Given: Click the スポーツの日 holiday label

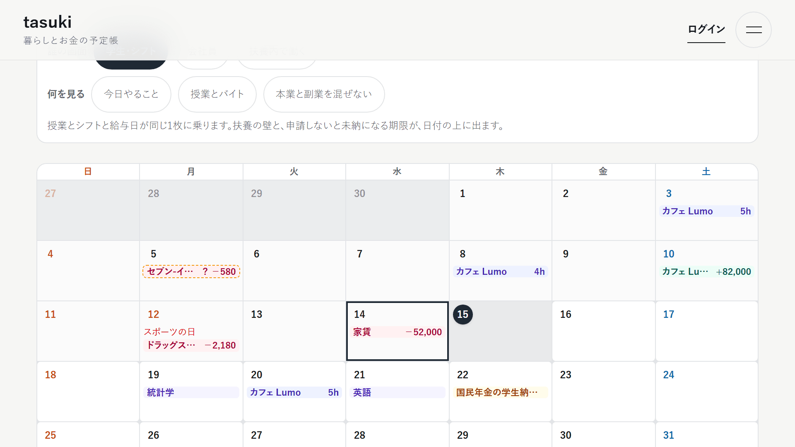Looking at the screenshot, I should pyautogui.click(x=169, y=332).
